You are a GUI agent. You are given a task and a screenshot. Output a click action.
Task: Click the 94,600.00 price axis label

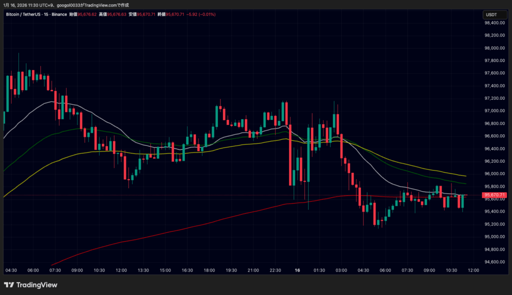click(494, 262)
